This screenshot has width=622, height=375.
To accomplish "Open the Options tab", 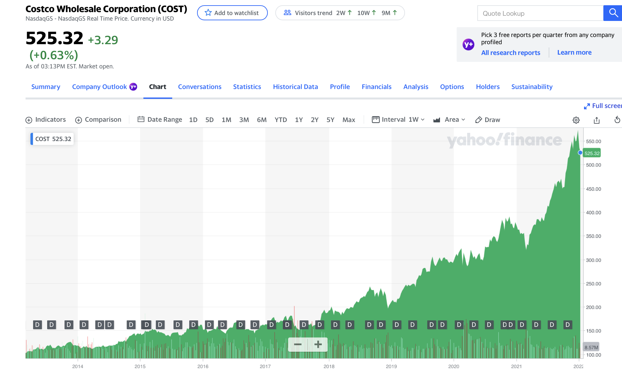I will pos(452,87).
